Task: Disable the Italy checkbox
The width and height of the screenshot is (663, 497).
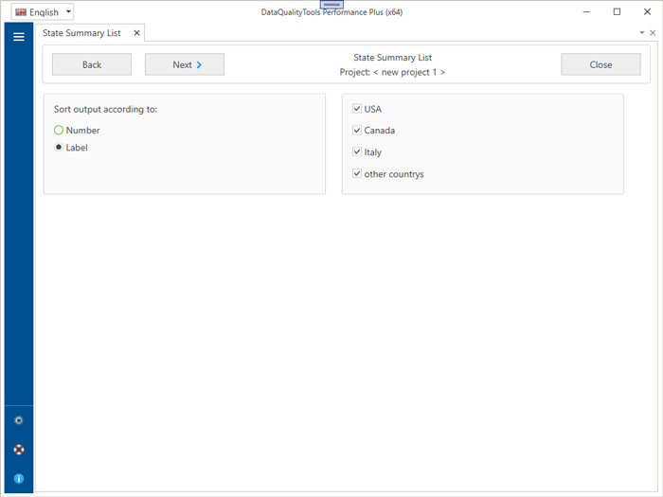Action: 357,152
